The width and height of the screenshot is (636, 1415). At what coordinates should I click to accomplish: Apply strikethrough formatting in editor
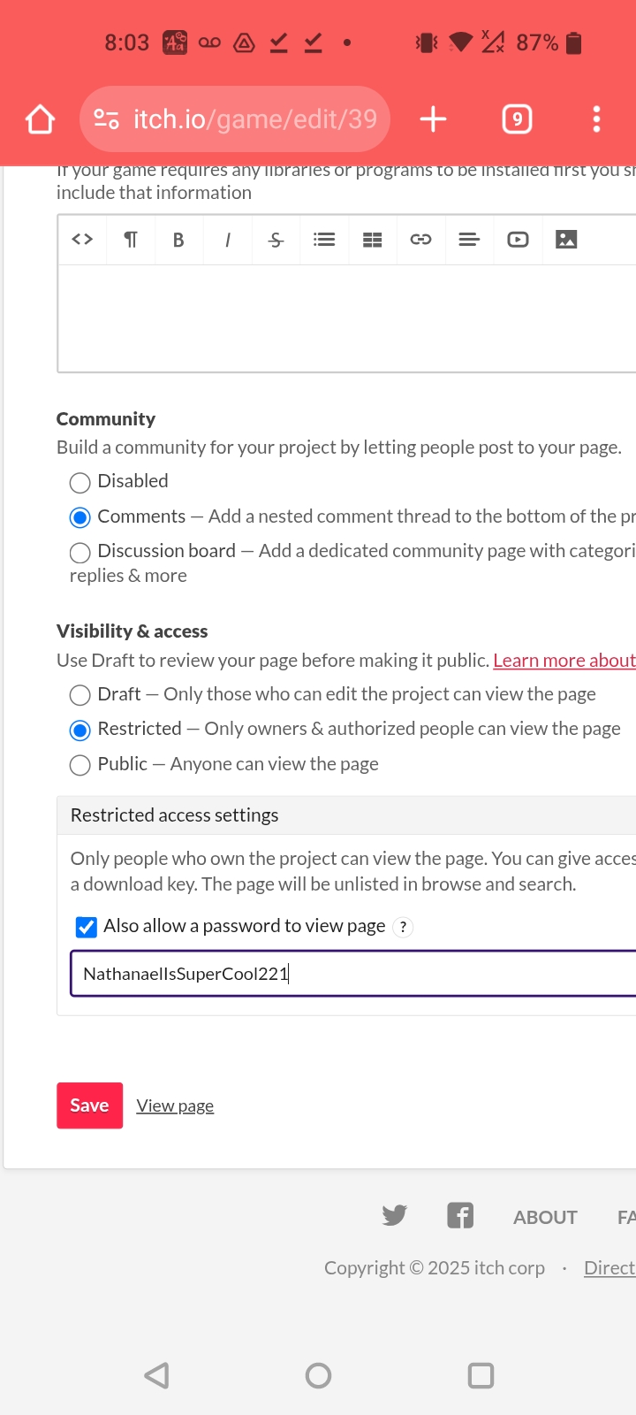276,240
